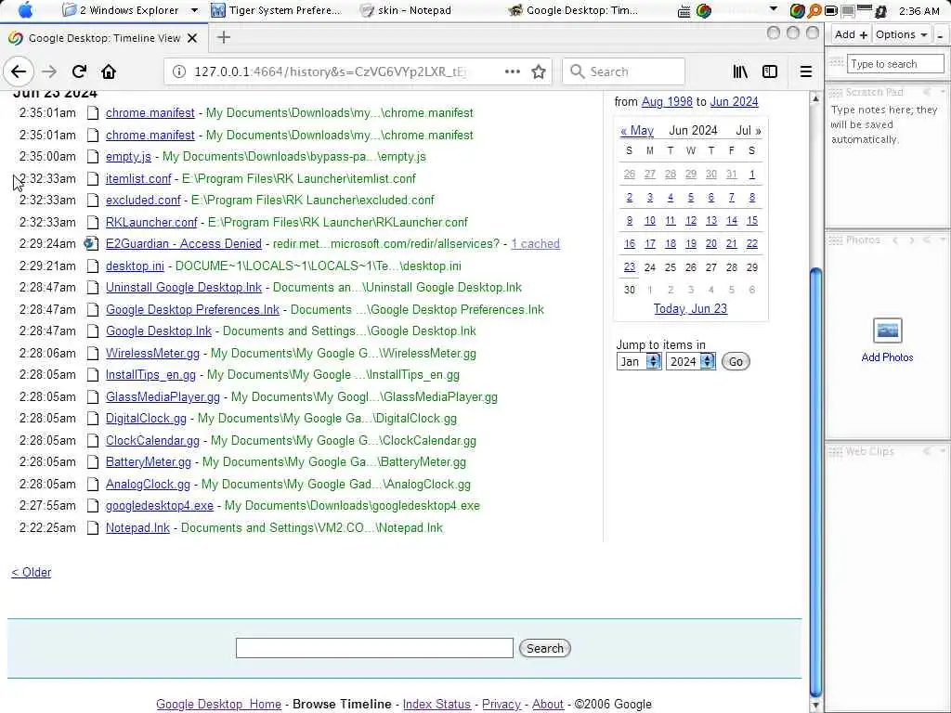Focus the bottom Google Desktop search field
The width and height of the screenshot is (951, 713).
374,648
